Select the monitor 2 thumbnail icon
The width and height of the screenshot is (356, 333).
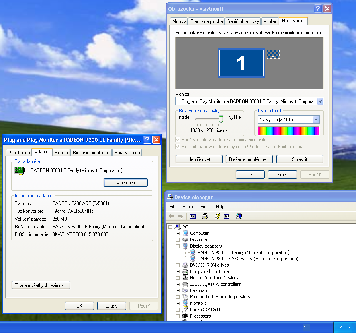tap(273, 55)
